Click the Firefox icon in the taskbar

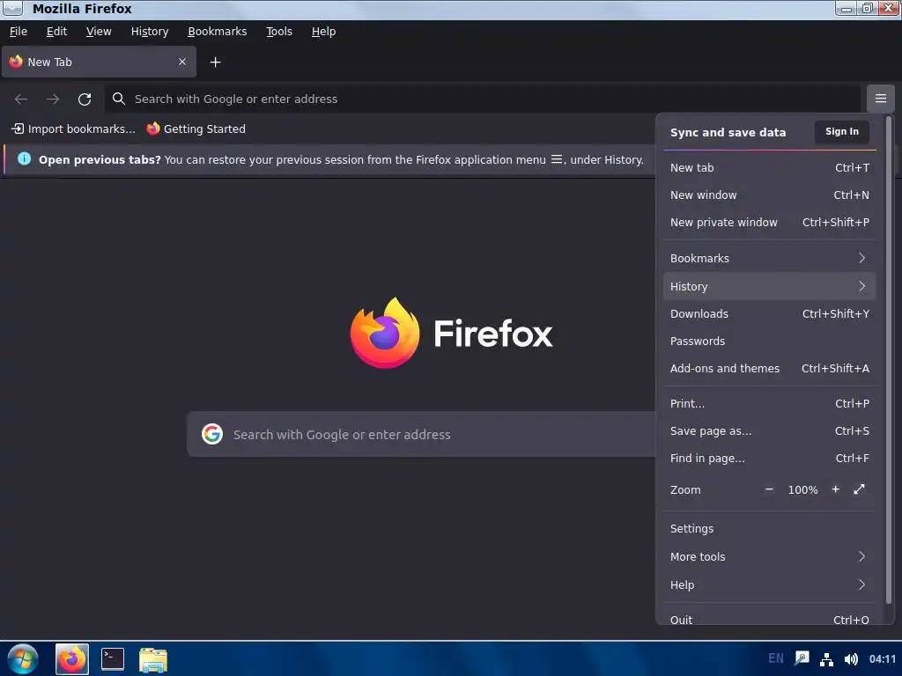[72, 658]
